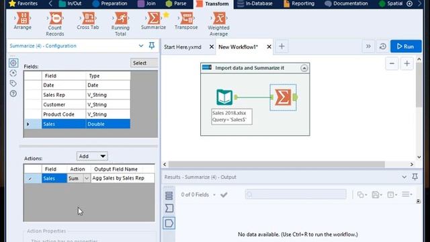Select the Input Data tool on canvas

pyautogui.click(x=224, y=97)
